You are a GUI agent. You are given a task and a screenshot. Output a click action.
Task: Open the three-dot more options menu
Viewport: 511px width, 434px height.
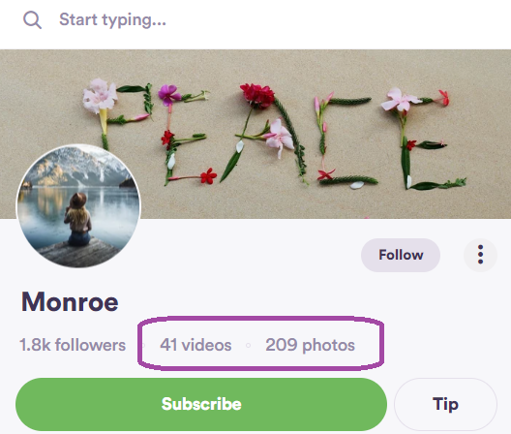coord(480,255)
